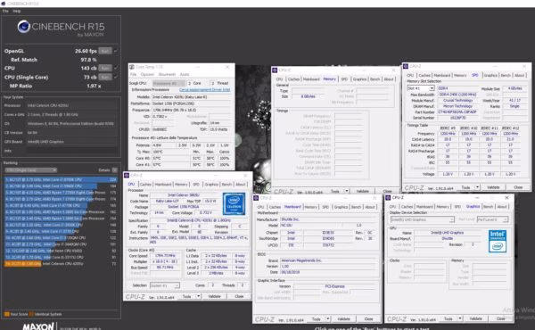Toggle the checkbox beside OpenGL Run button
Viewport: 535px width, 330px height.
coord(115,51)
